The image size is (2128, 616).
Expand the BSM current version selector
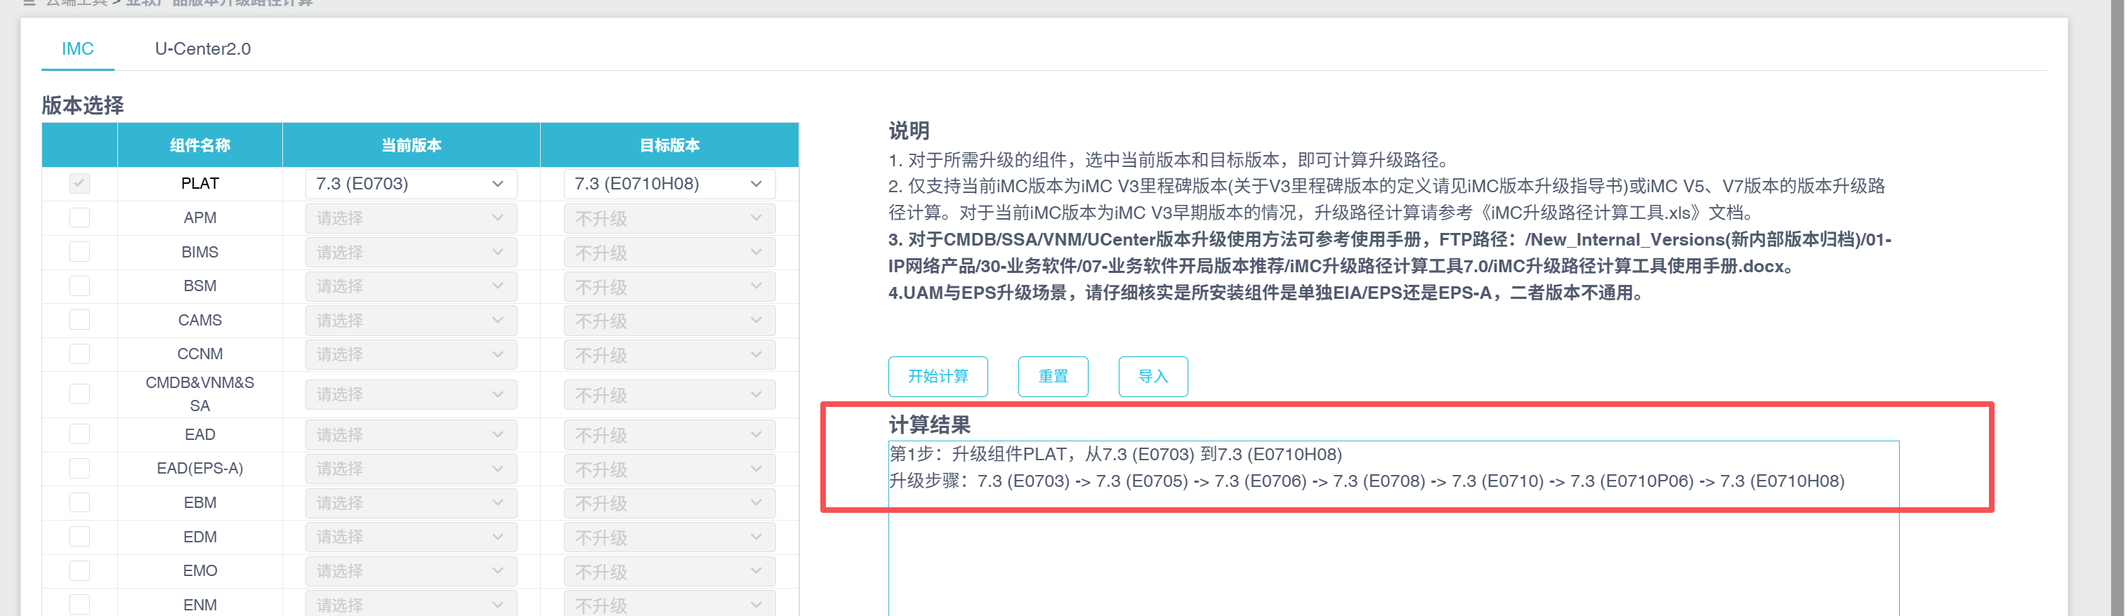(x=411, y=286)
